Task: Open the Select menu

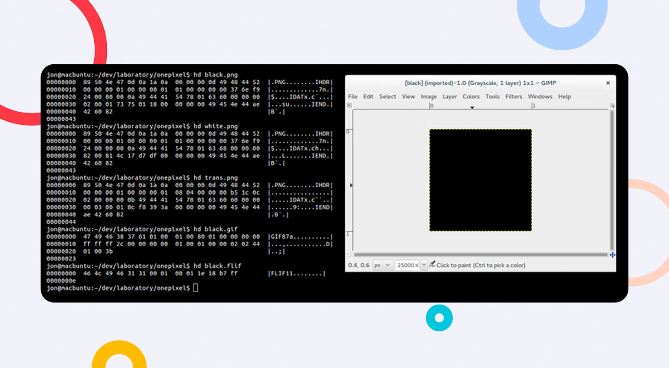Action: [x=387, y=96]
